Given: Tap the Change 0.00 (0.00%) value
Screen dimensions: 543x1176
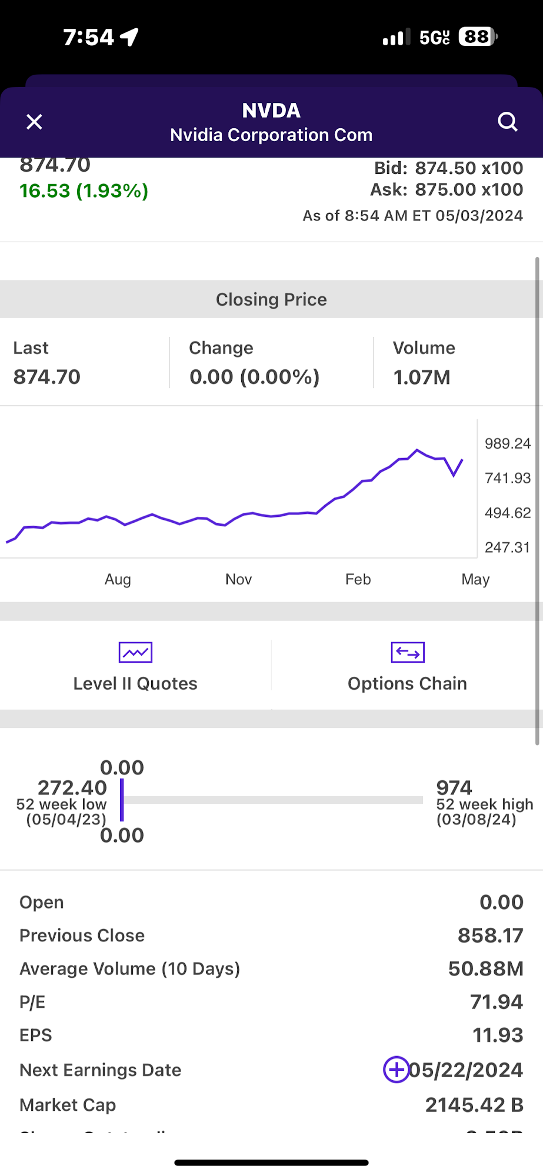Looking at the screenshot, I should pyautogui.click(x=254, y=377).
